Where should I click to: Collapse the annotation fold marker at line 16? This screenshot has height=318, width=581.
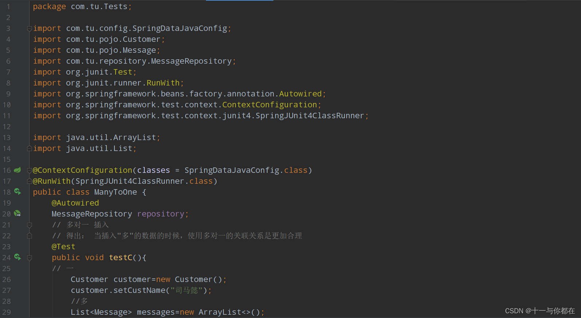point(30,170)
